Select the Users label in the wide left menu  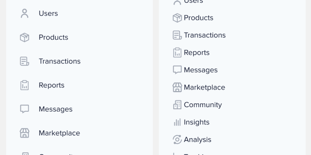tap(48, 13)
